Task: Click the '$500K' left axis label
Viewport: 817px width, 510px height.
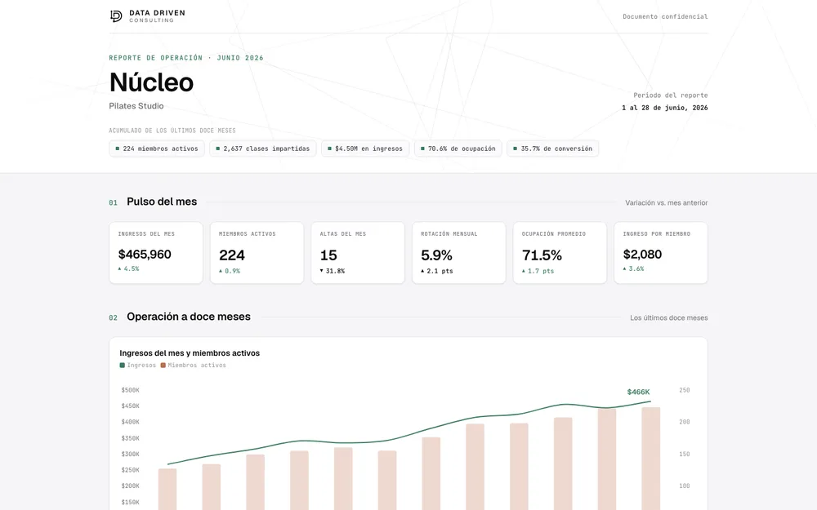Action: coord(130,390)
